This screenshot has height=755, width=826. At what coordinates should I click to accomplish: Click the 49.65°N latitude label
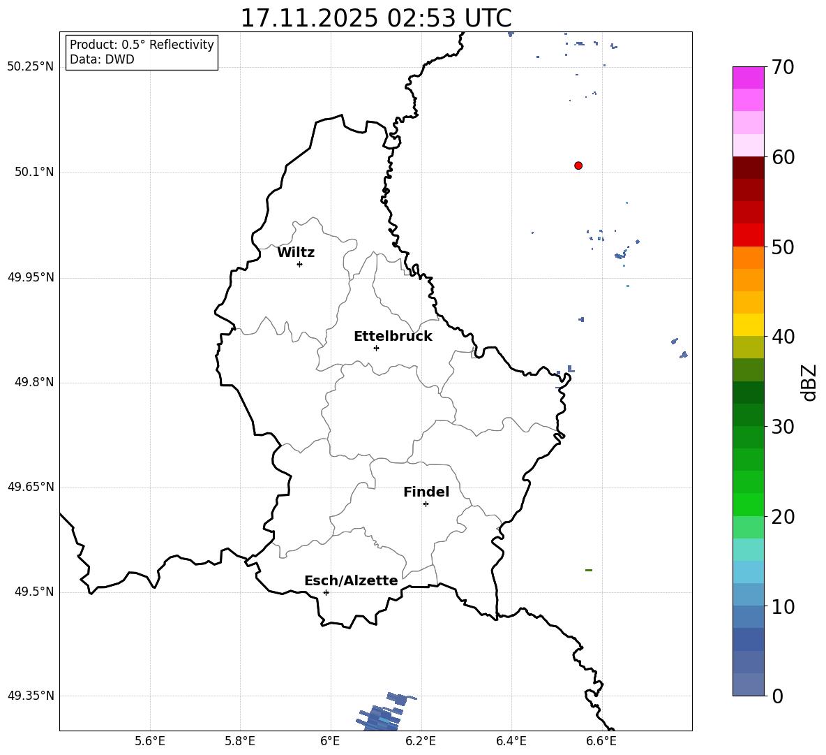pyautogui.click(x=31, y=486)
